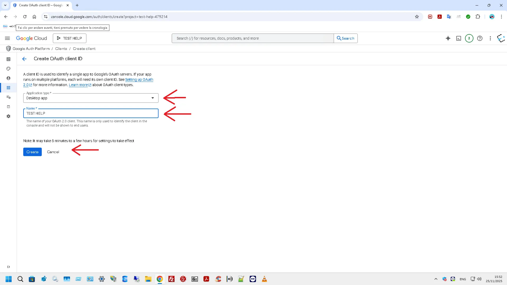
Task: Open the Settings gear icon in sidebar
Action: [8, 116]
